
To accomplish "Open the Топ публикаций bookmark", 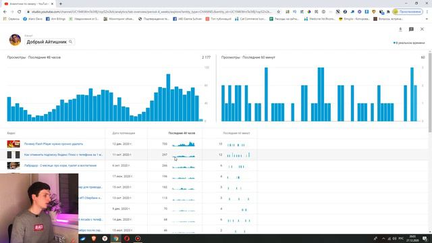I will coord(219,19).
